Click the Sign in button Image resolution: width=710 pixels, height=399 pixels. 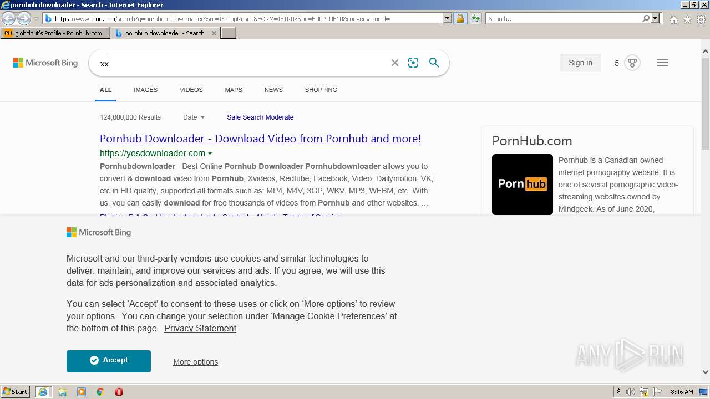(580, 63)
